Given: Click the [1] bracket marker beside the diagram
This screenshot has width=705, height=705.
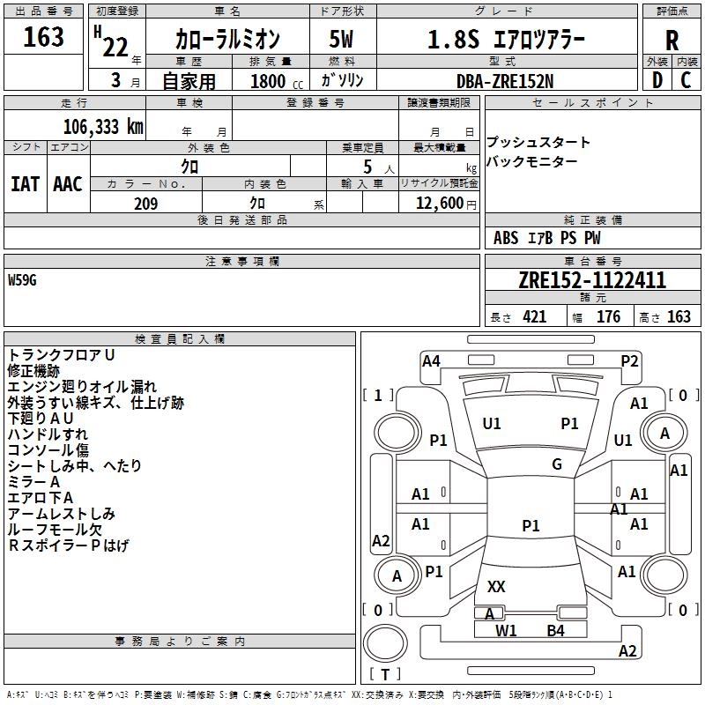Looking at the screenshot, I should click(x=379, y=396).
